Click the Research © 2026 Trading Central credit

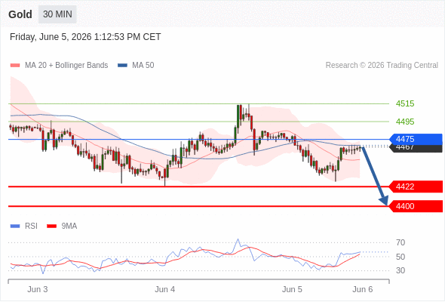click(382, 66)
